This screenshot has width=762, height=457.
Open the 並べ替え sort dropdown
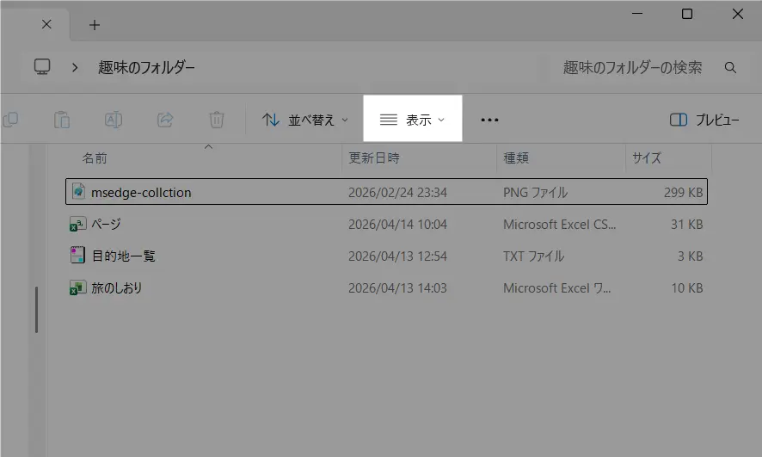[x=305, y=120]
